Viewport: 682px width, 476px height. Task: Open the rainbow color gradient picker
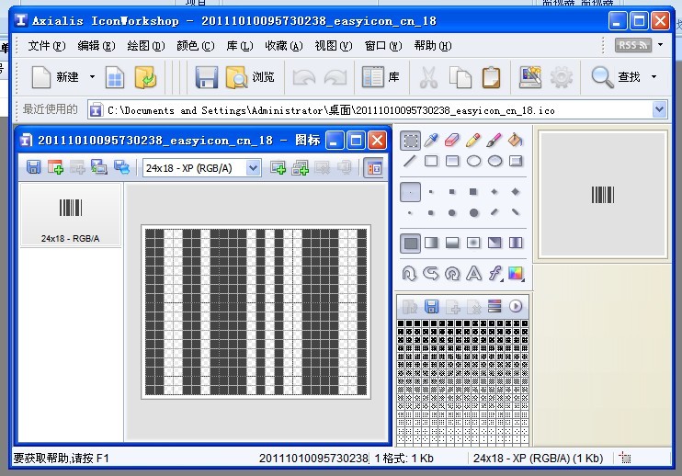515,273
